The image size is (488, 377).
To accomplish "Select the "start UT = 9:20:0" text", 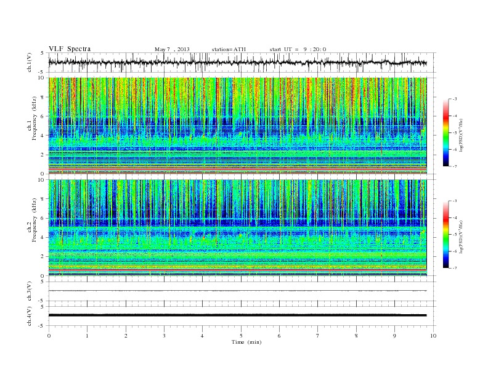I will (298, 49).
